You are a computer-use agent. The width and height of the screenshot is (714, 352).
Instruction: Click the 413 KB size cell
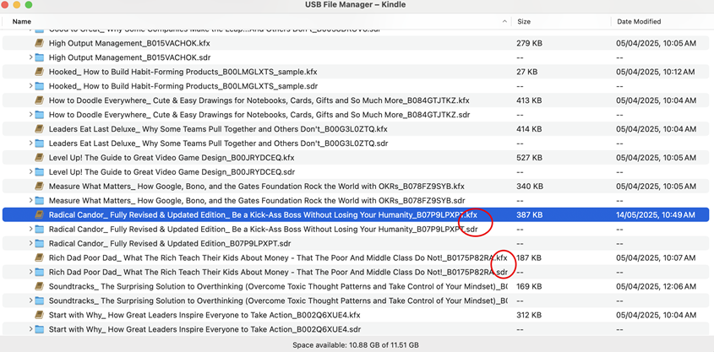(x=529, y=100)
